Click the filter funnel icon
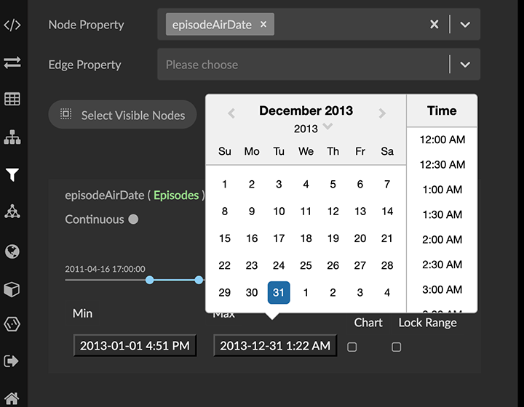The height and width of the screenshot is (407, 524). (x=12, y=174)
